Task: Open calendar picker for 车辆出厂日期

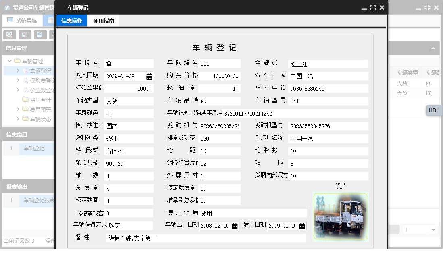Action: tap(235, 226)
